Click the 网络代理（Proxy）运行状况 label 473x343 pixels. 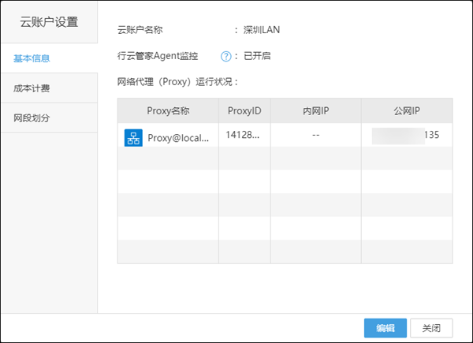[177, 81]
